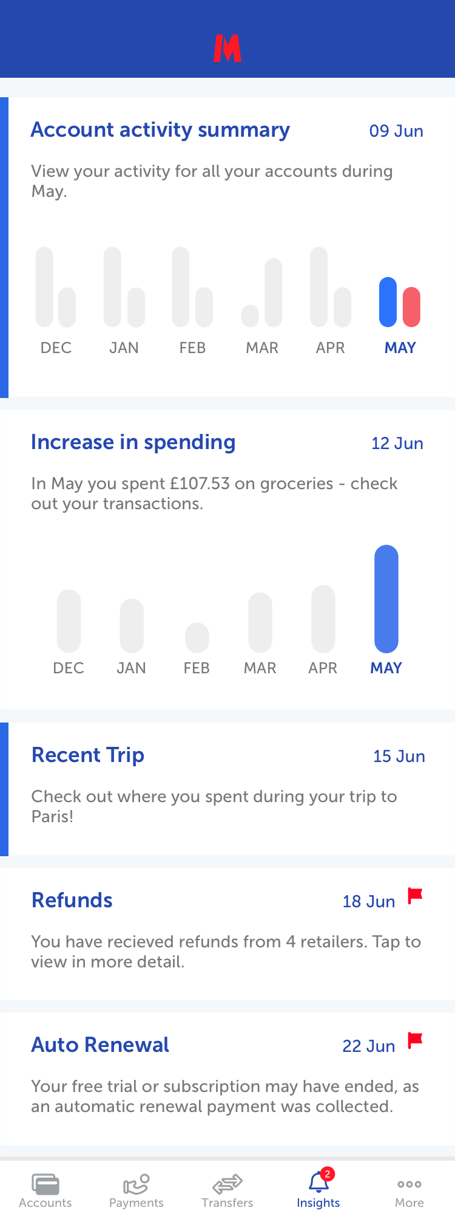View the Refunds insight details
Viewport: 455px width, 1219px height.
coord(72,901)
